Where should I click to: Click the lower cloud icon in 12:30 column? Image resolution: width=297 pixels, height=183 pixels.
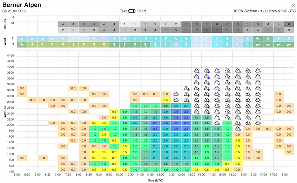click(176, 100)
